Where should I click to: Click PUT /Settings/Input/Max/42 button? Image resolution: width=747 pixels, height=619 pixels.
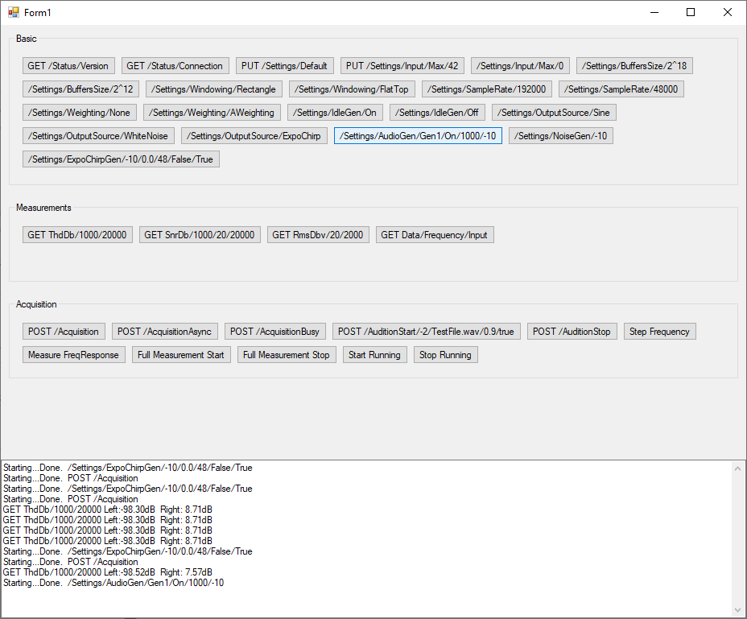402,66
